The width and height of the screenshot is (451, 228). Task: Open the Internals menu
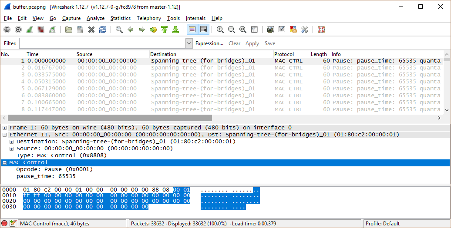tap(195, 18)
